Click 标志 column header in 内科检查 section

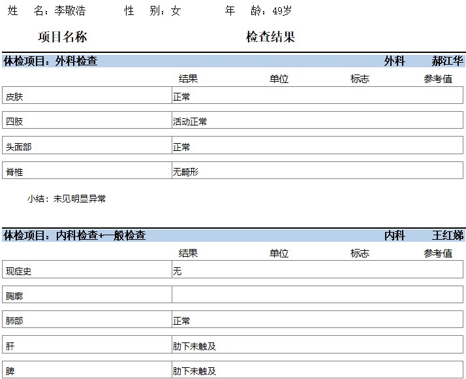click(x=360, y=253)
